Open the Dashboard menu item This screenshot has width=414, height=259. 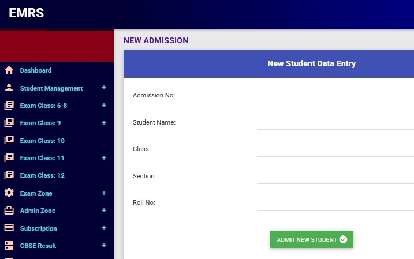[35, 70]
